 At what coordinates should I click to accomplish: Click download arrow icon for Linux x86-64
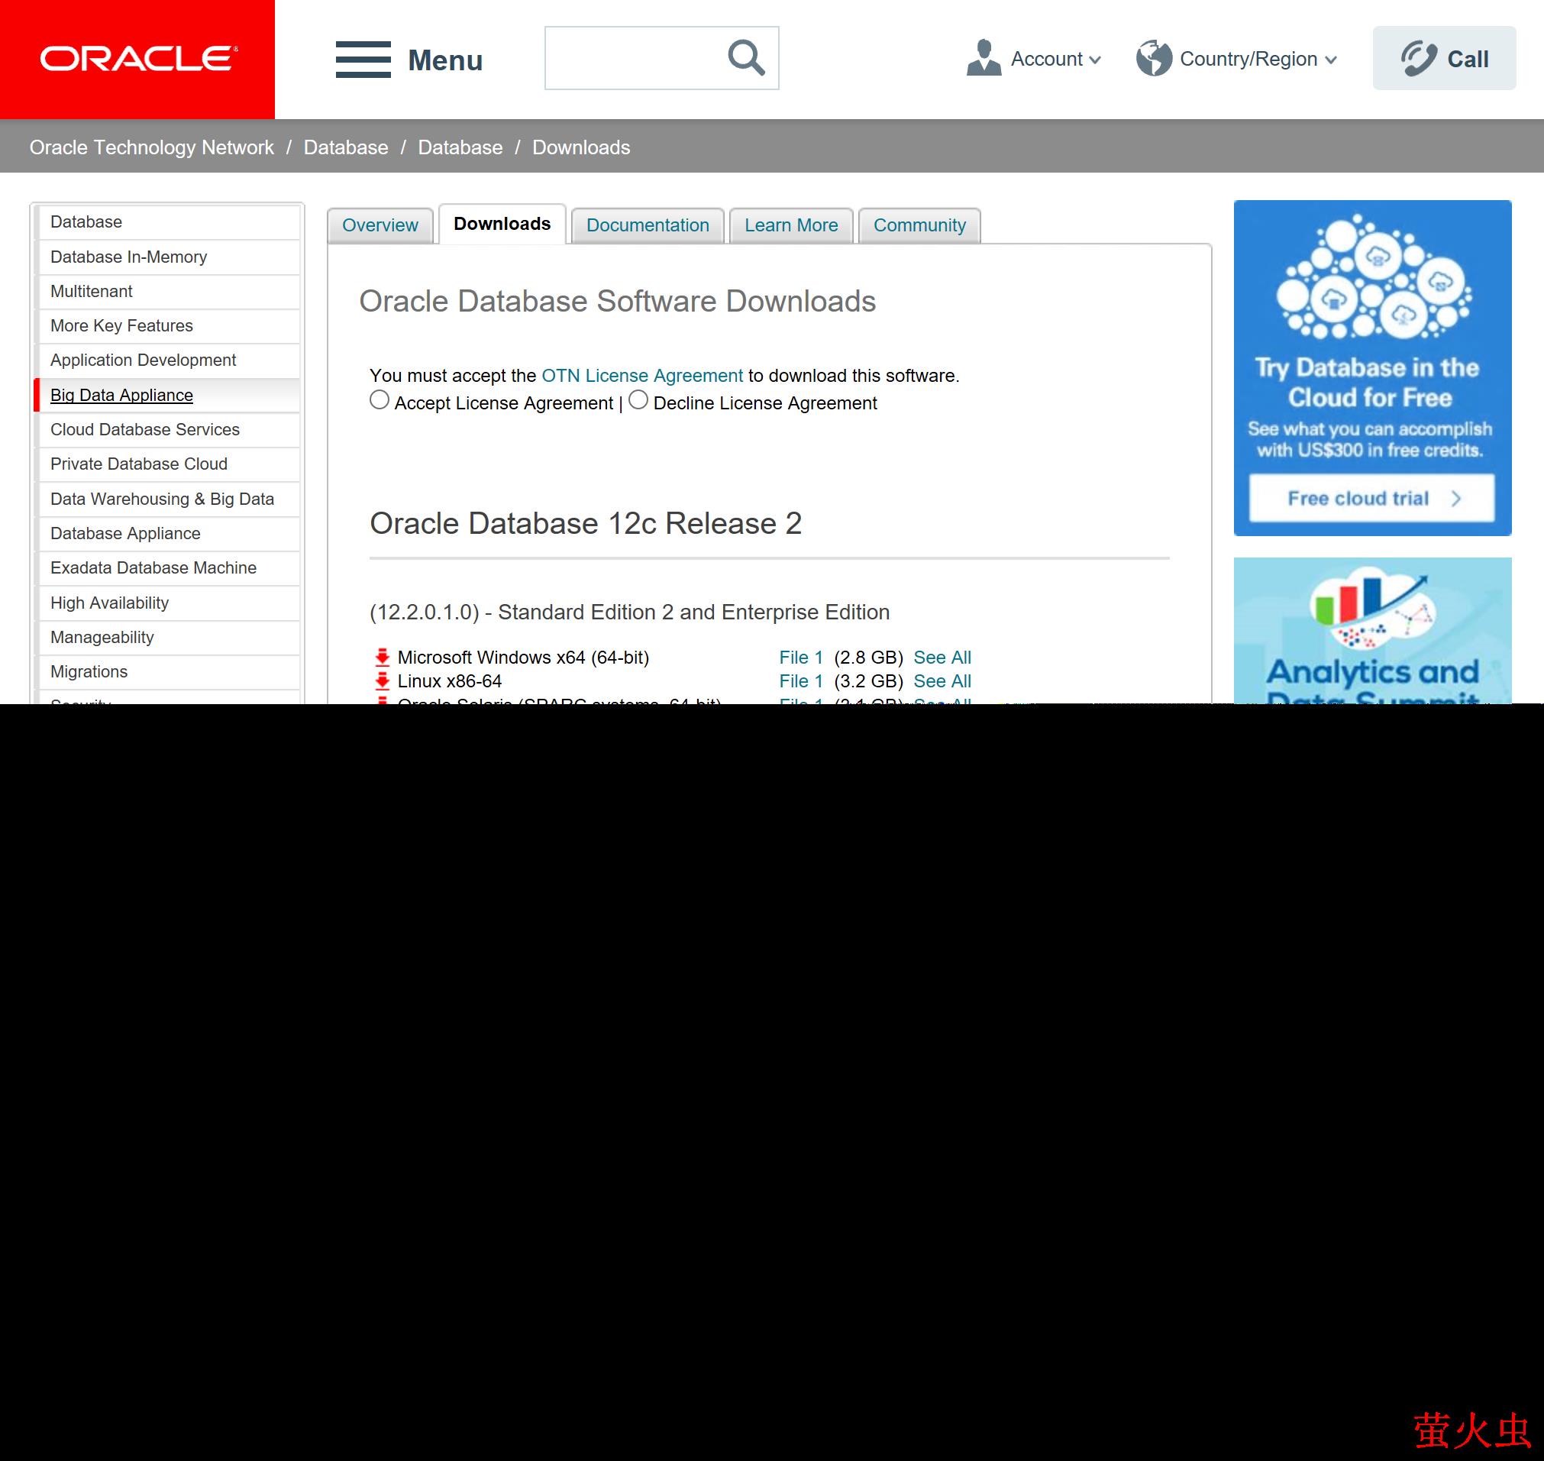pos(382,681)
